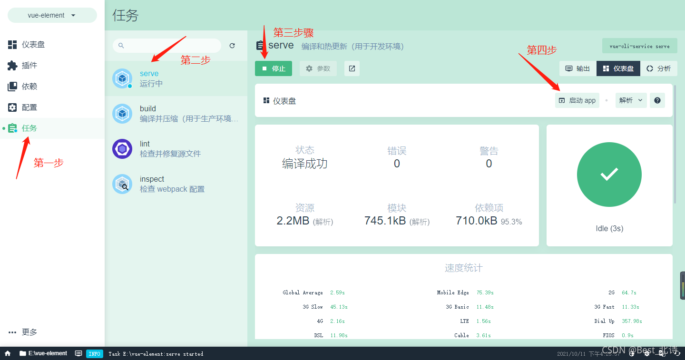Switch to the 仪表盘 dashboard tab
685x360 pixels.
618,68
